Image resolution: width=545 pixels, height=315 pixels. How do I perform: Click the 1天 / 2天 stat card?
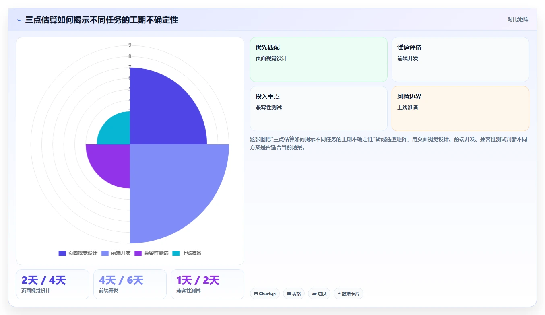207,284
